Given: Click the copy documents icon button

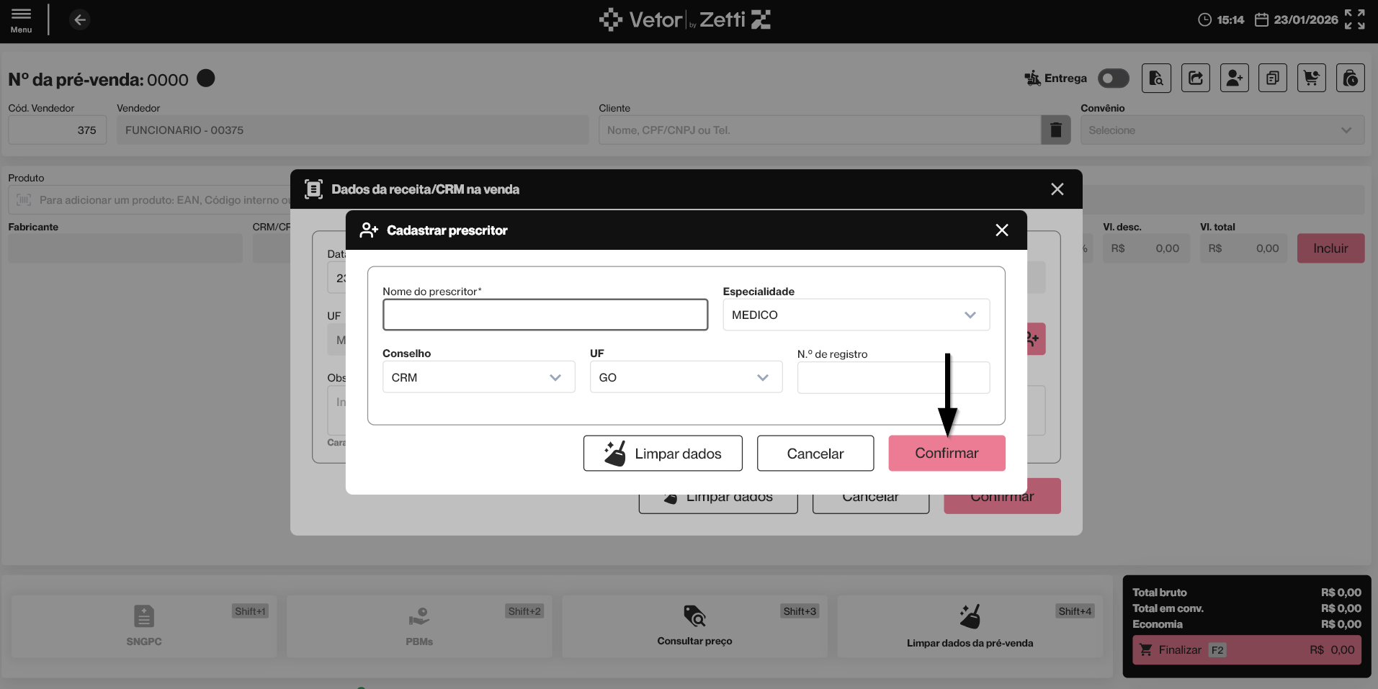Looking at the screenshot, I should 1273,78.
